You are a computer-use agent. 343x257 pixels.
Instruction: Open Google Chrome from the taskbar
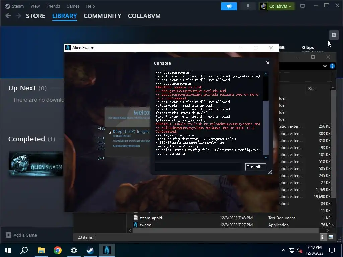(58, 250)
